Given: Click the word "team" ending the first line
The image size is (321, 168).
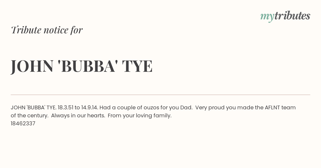Looking at the screenshot, I should tap(290, 107).
